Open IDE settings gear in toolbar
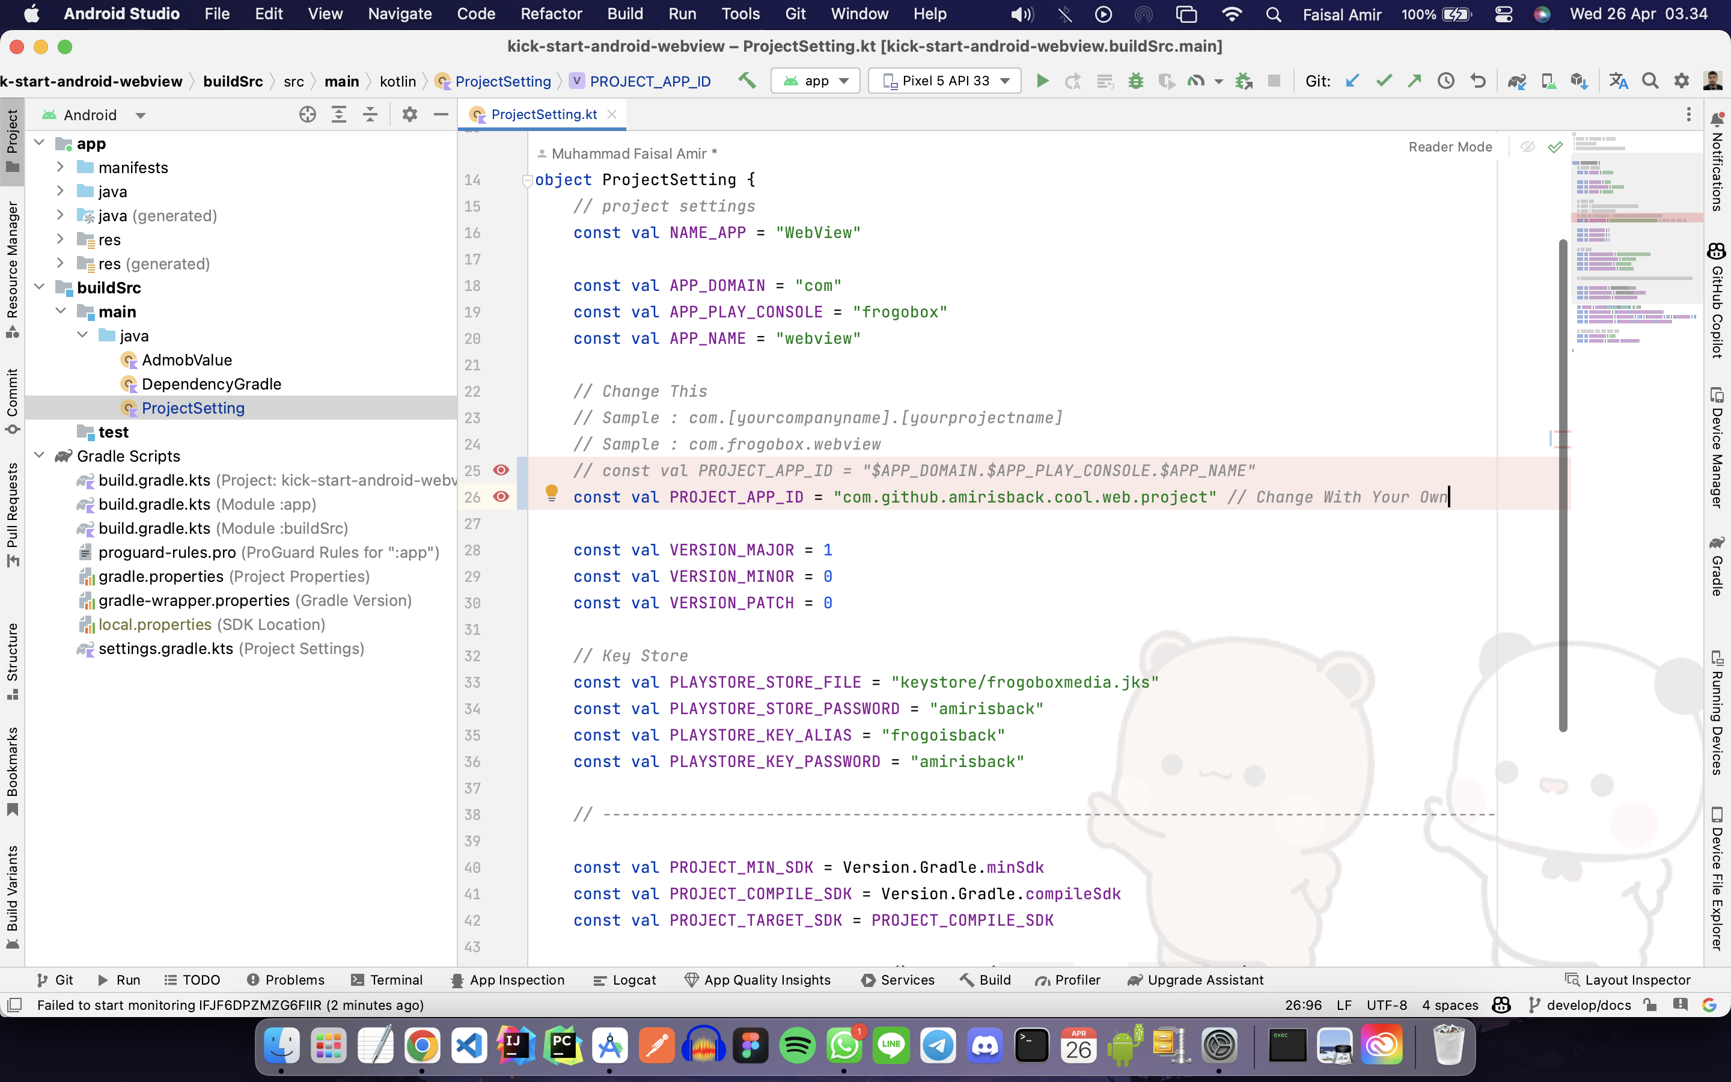This screenshot has height=1082, width=1731. [1681, 81]
